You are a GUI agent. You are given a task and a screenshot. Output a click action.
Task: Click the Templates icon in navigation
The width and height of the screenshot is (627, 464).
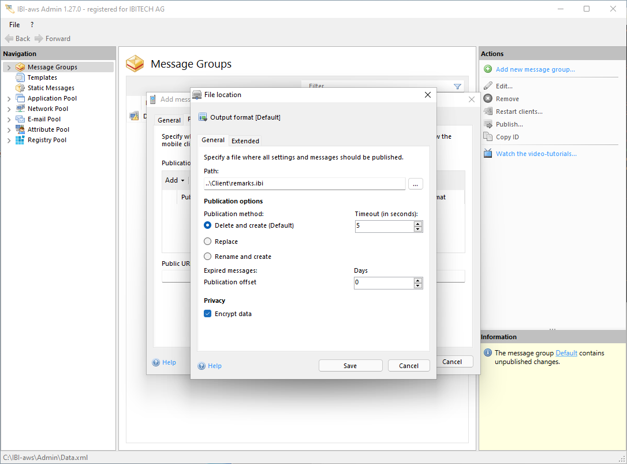click(x=20, y=77)
